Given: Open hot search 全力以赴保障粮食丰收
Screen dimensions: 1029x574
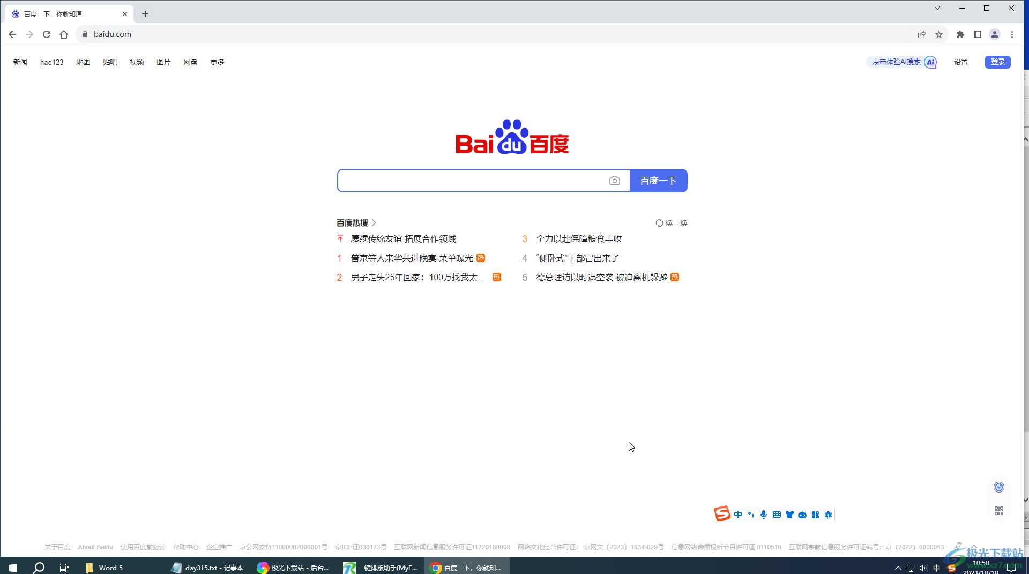Looking at the screenshot, I should (579, 238).
